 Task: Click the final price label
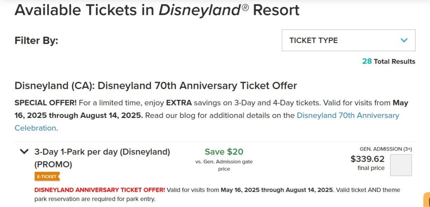point(371,168)
